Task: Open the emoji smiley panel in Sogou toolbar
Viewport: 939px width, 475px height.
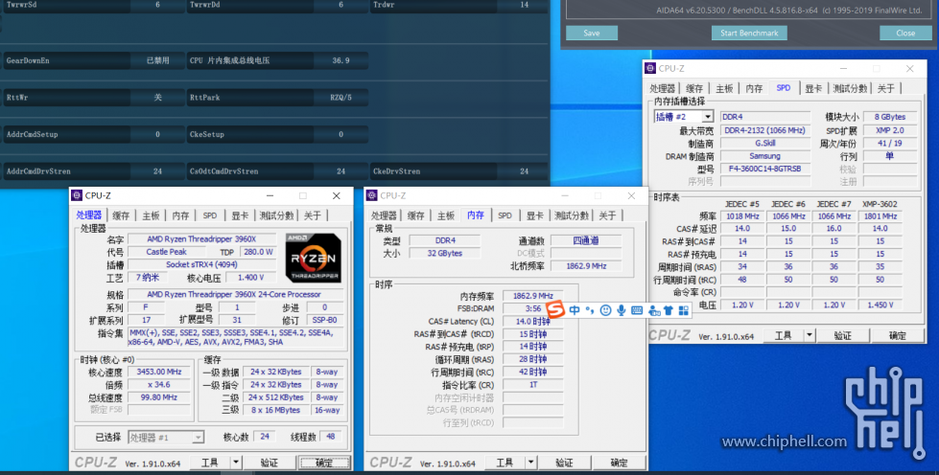Action: (x=605, y=310)
